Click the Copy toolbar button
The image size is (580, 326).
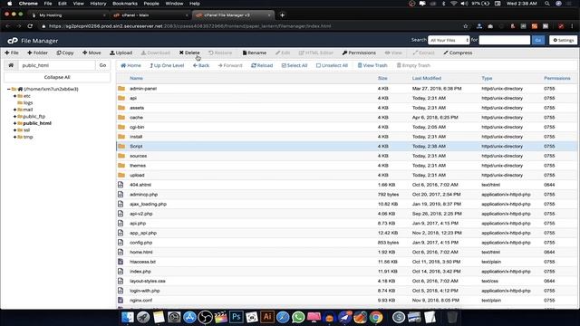(x=65, y=53)
